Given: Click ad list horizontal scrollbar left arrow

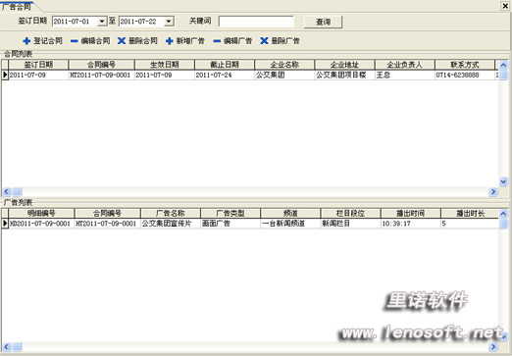Looking at the screenshot, I should click(6, 347).
